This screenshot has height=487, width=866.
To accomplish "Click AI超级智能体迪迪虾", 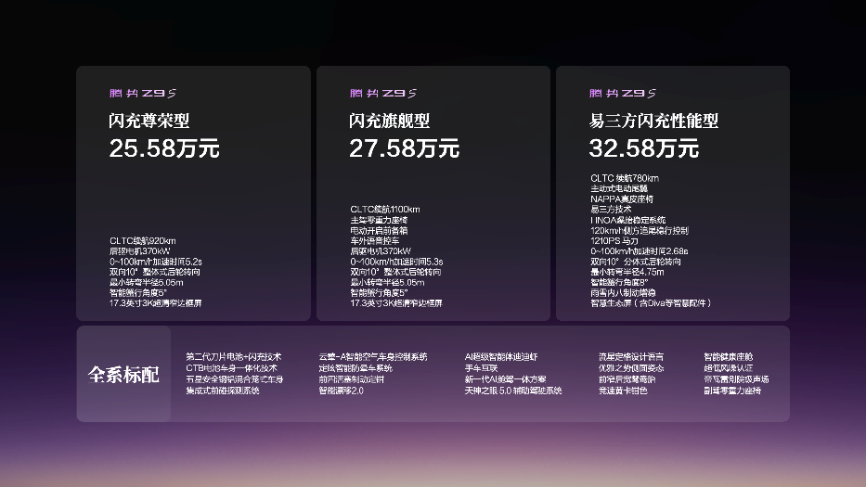I will (501, 357).
